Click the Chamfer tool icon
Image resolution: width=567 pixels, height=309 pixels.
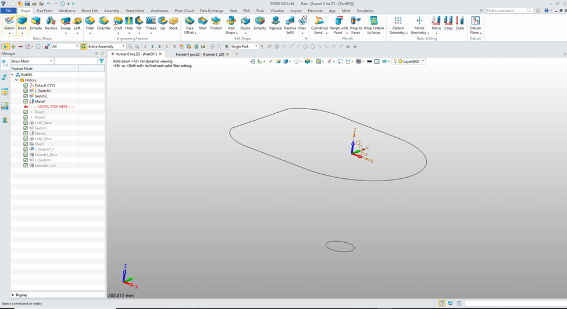coord(104,23)
